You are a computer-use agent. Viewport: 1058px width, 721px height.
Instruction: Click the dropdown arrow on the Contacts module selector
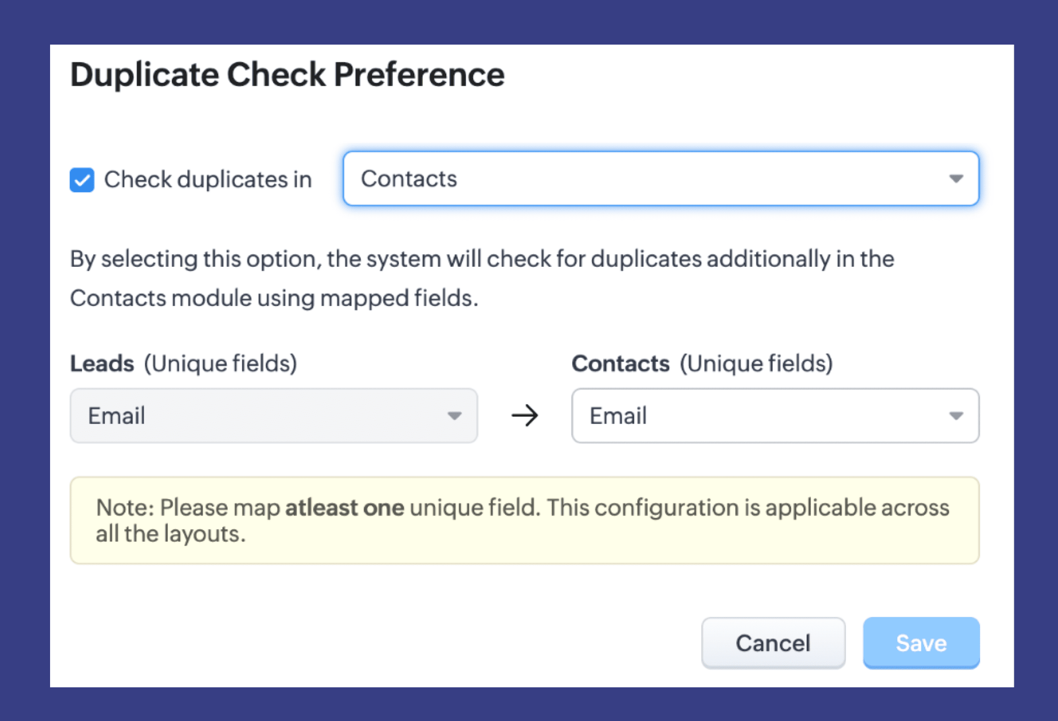click(957, 179)
